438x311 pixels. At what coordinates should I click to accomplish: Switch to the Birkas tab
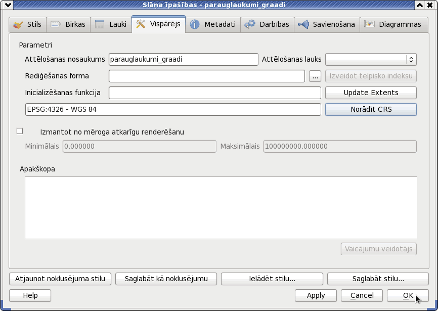(68, 25)
